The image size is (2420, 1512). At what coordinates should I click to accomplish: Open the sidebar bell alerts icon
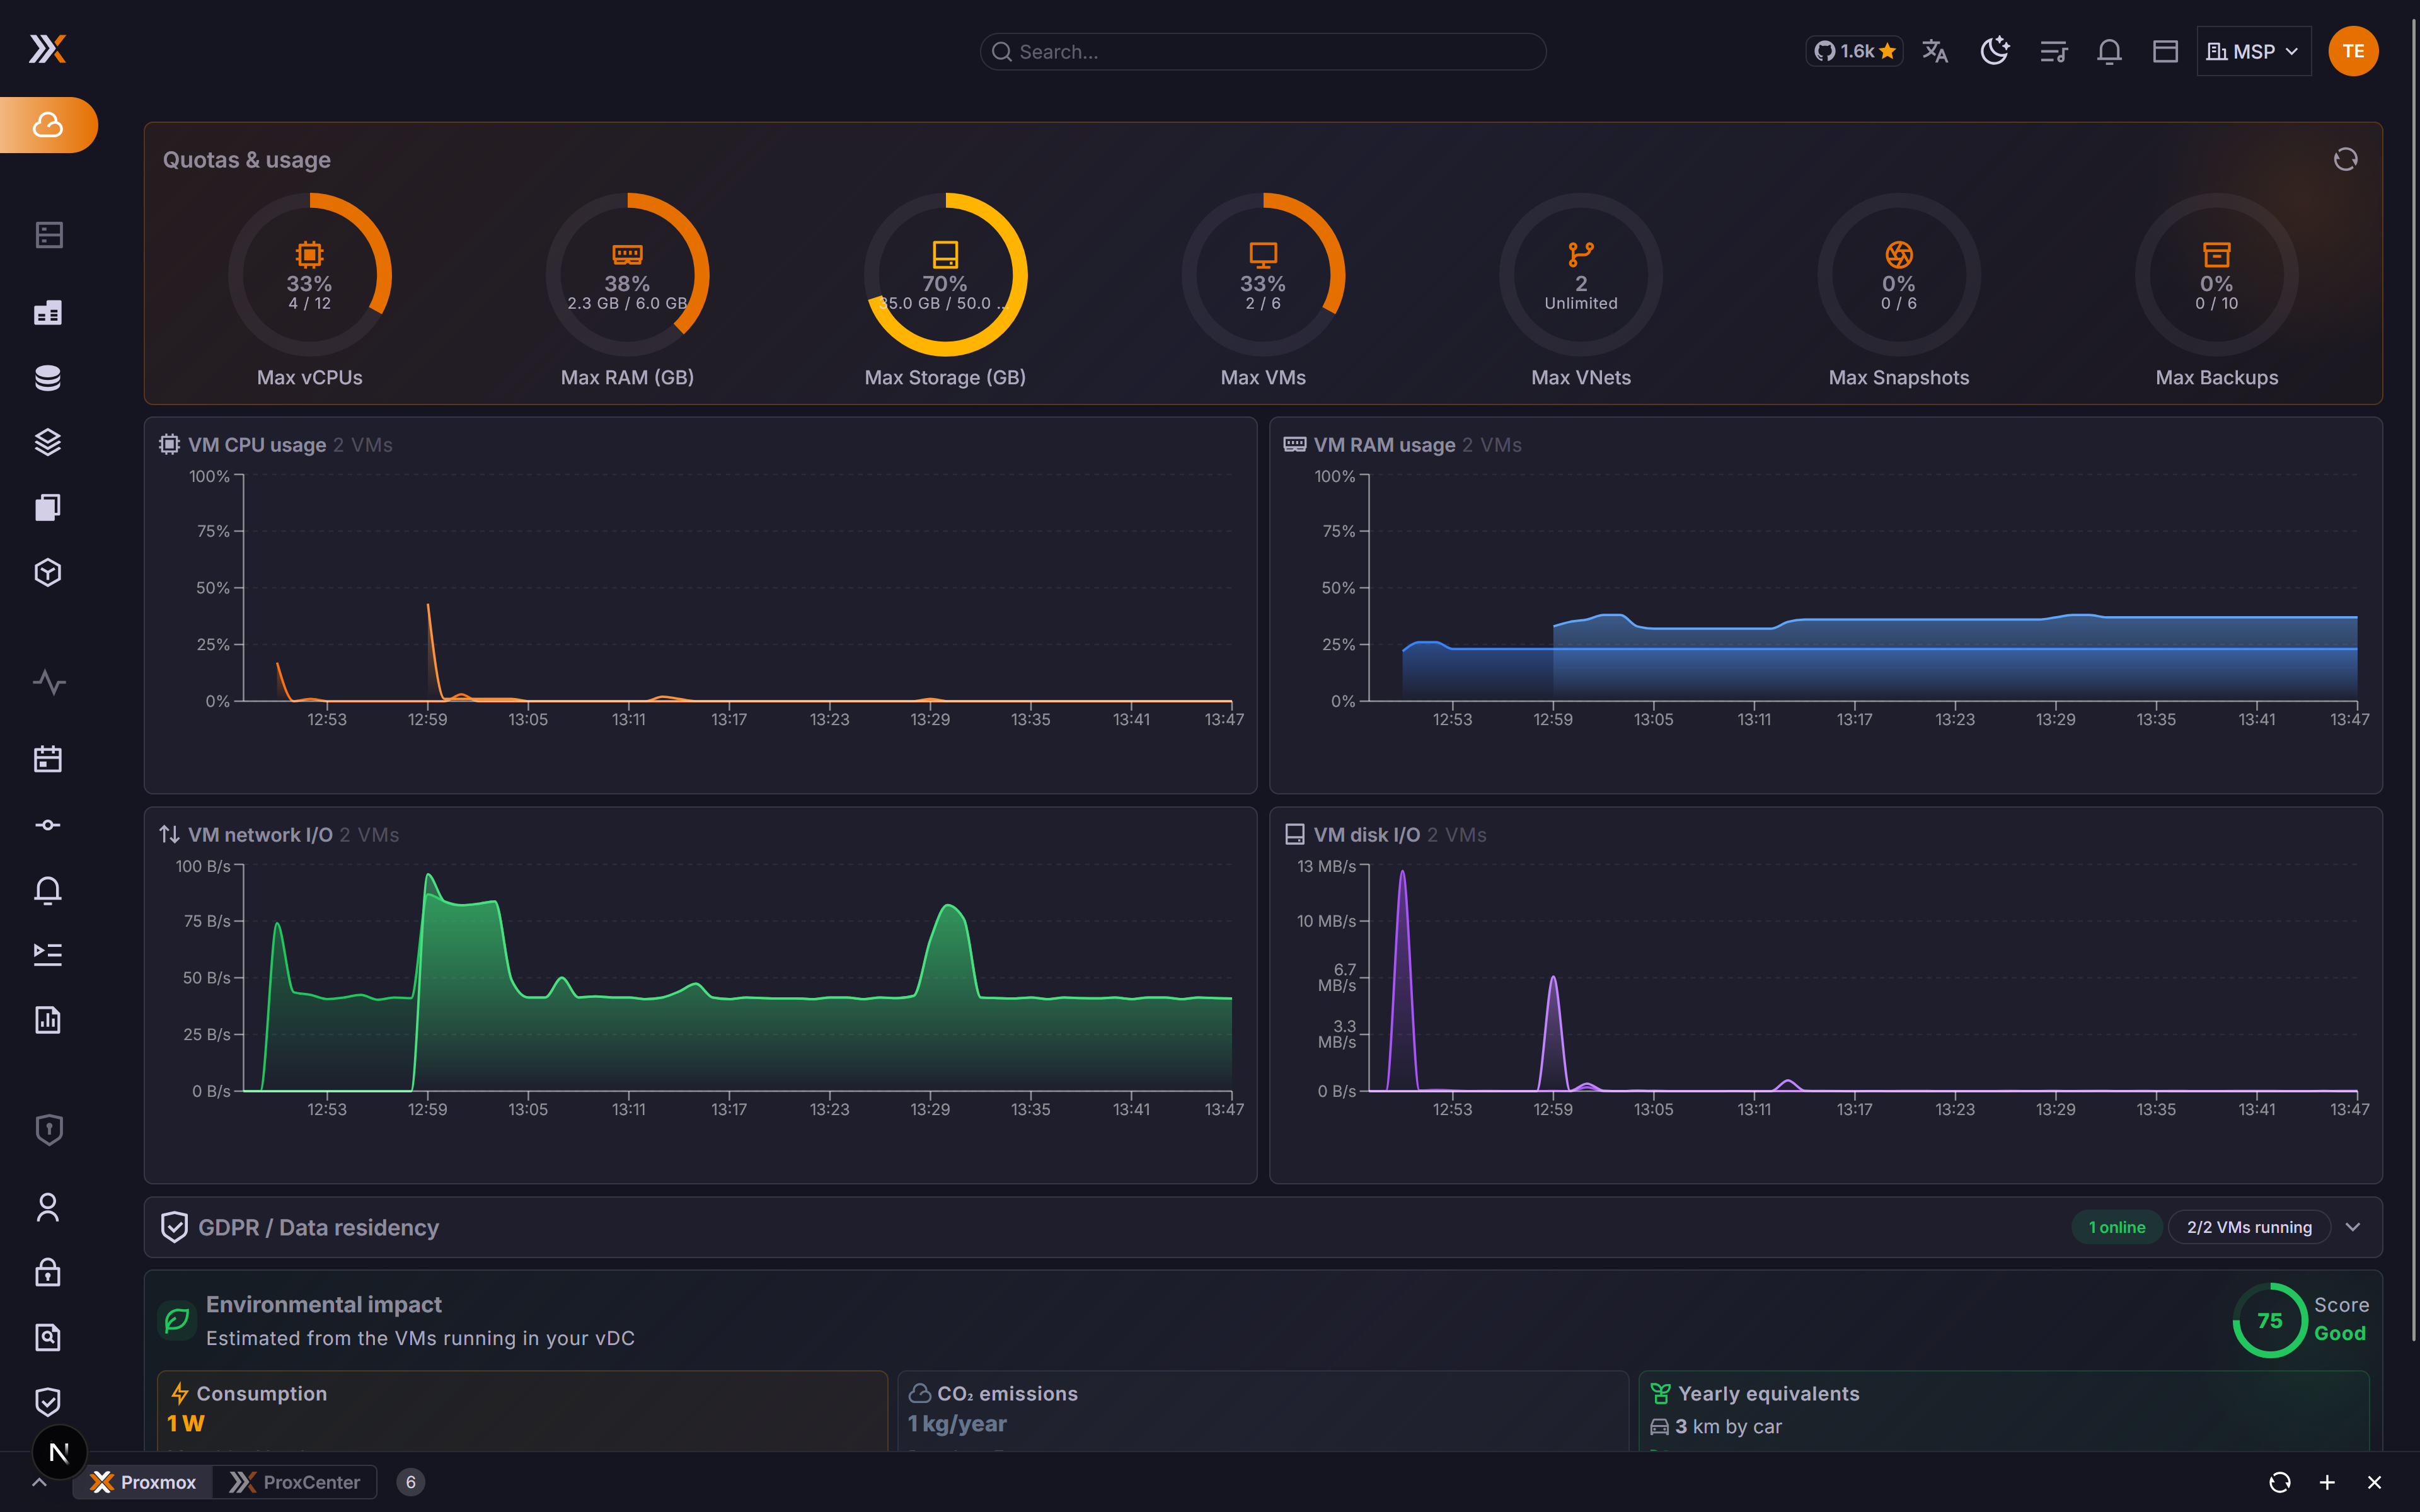48,890
